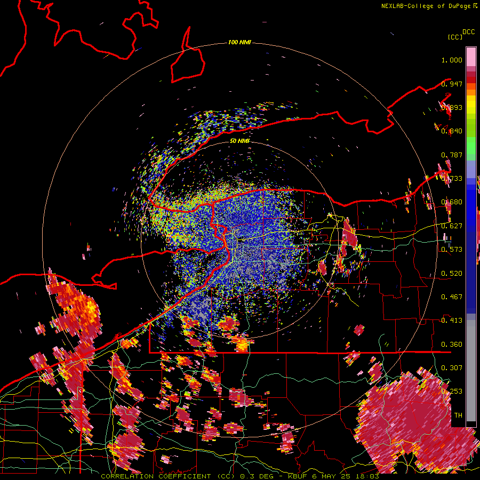Image resolution: width=480 pixels, height=480 pixels.
Task: Click the Correlation Coefficient caption at bottom
Action: pos(240,476)
